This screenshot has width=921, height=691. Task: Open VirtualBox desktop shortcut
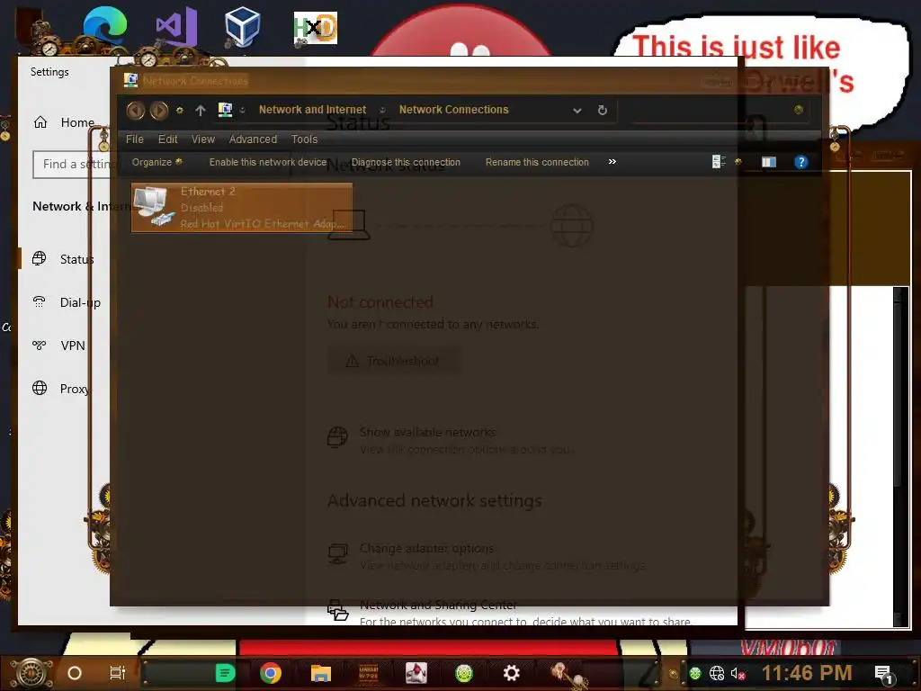point(242,26)
